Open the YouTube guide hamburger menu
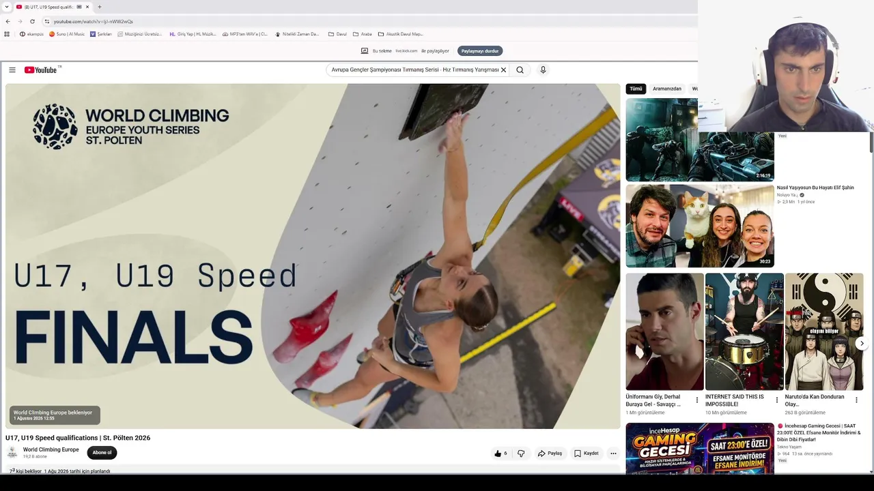 [12, 70]
